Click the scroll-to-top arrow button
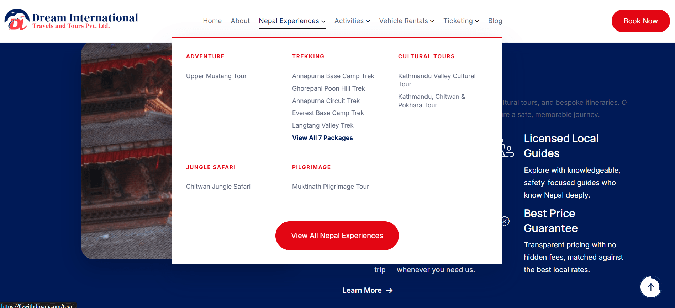The image size is (675, 308). (x=650, y=287)
